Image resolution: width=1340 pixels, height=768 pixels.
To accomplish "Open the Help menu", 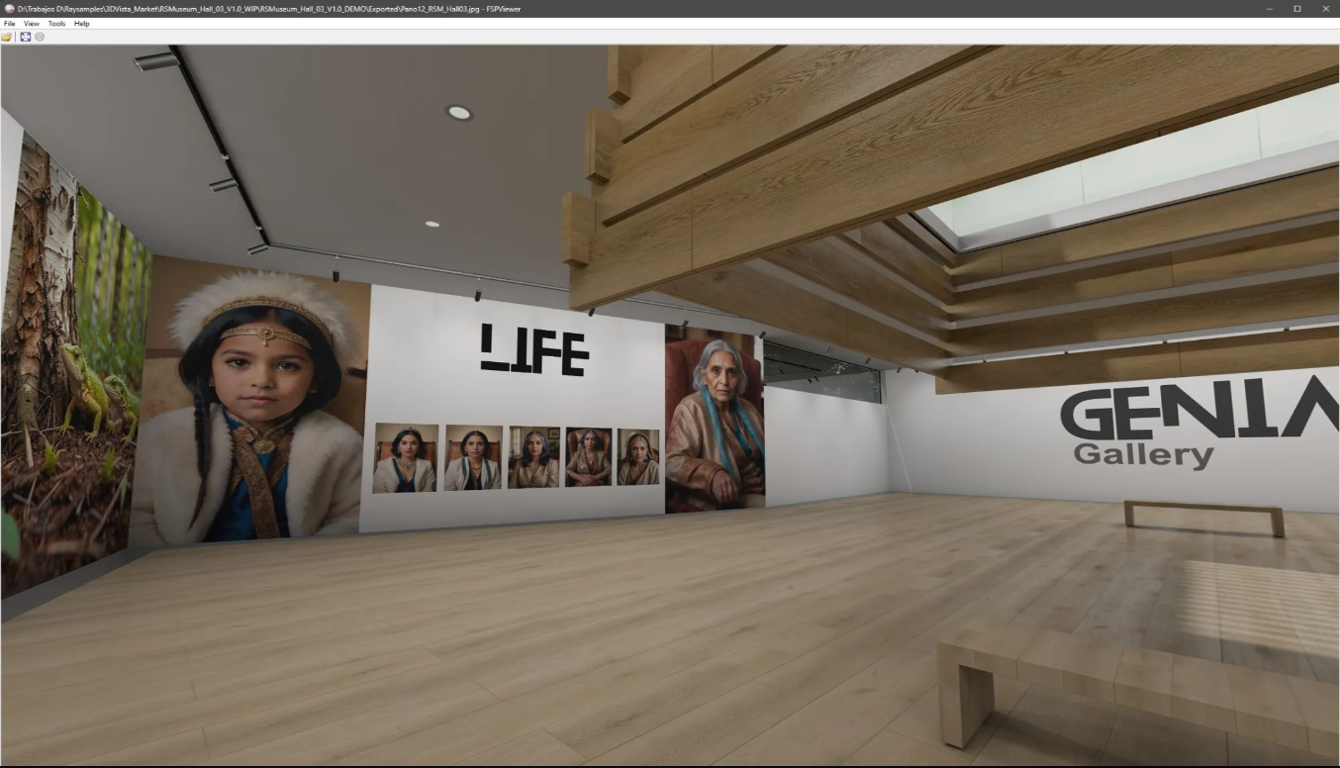I will (81, 23).
